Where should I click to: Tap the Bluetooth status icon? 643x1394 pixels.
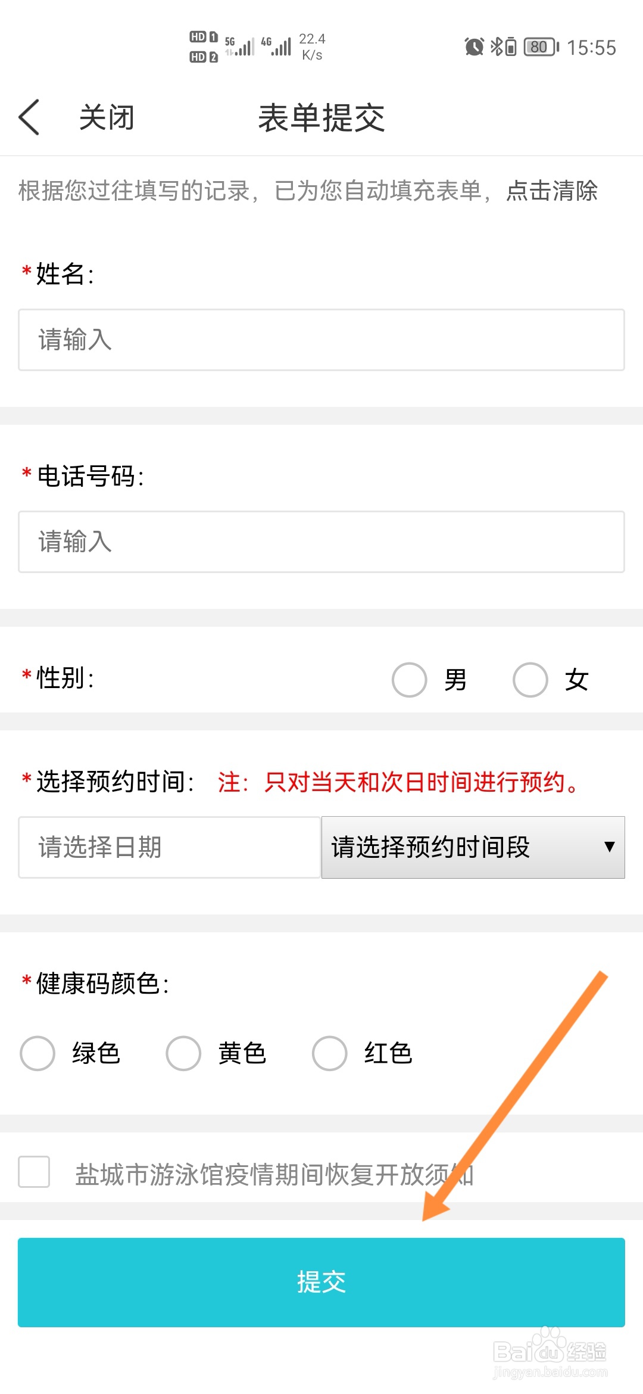coord(497,46)
